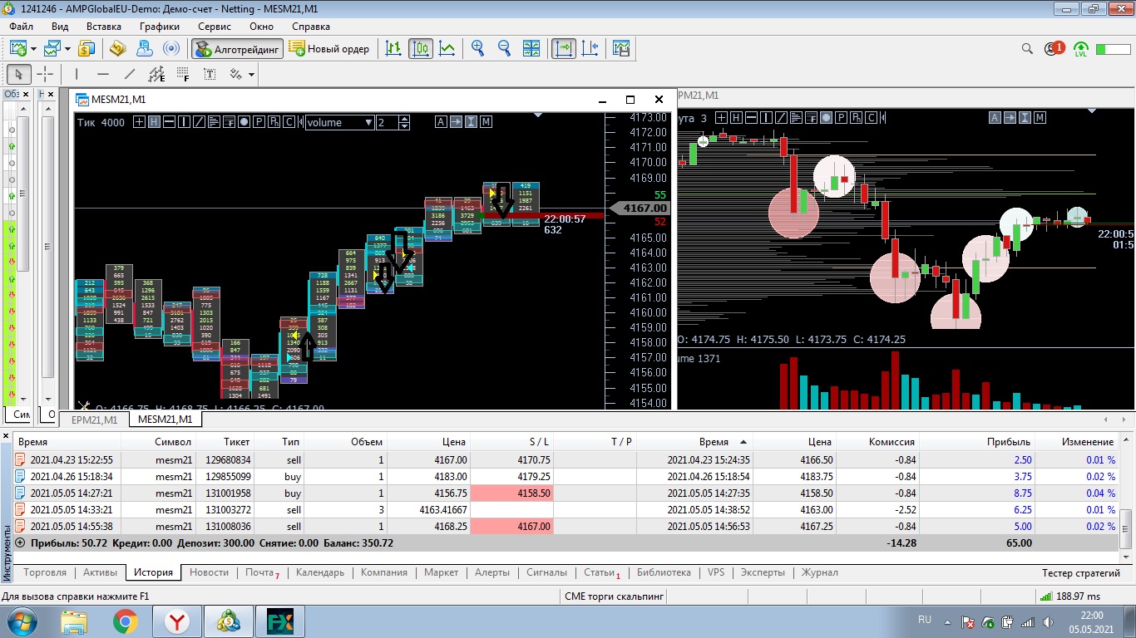Select the equidistant channel tool
This screenshot has height=638, width=1136.
coord(156,74)
